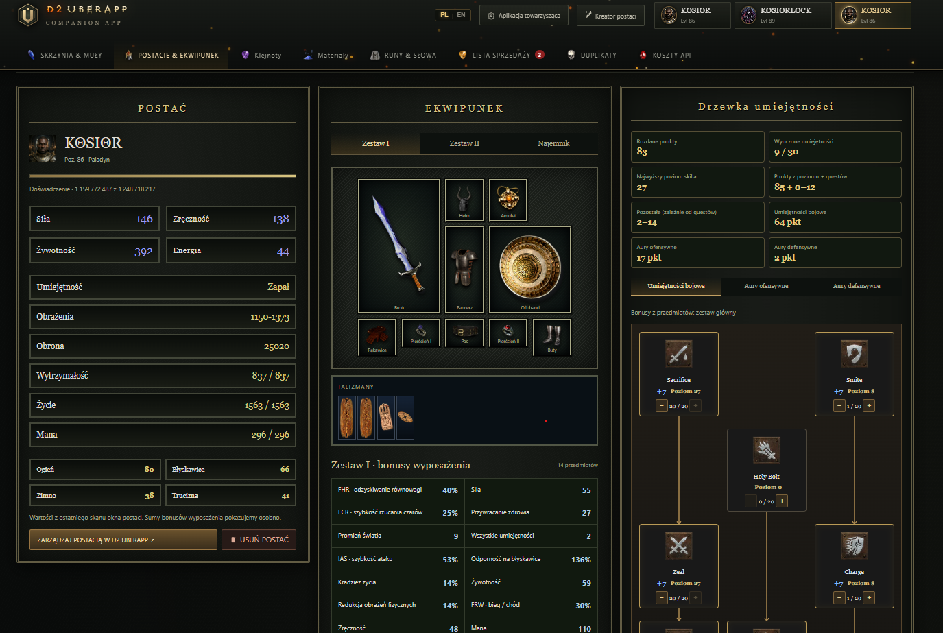Click the Usuń postać button

click(x=259, y=540)
